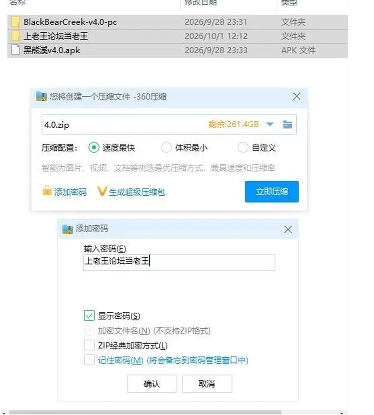Viewport: 374px width, 415px height.
Task: Close the 360压缩 create archive dialog
Action: tap(296, 96)
